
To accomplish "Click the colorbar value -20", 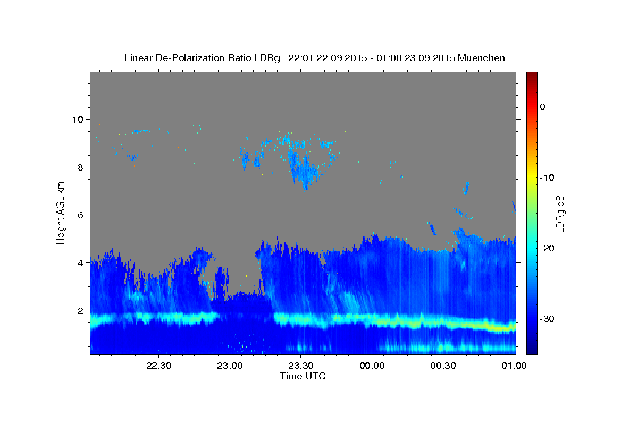I will point(547,248).
